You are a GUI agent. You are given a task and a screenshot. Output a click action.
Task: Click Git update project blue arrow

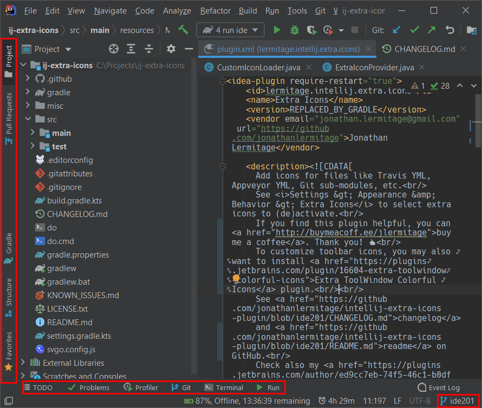(x=396, y=30)
